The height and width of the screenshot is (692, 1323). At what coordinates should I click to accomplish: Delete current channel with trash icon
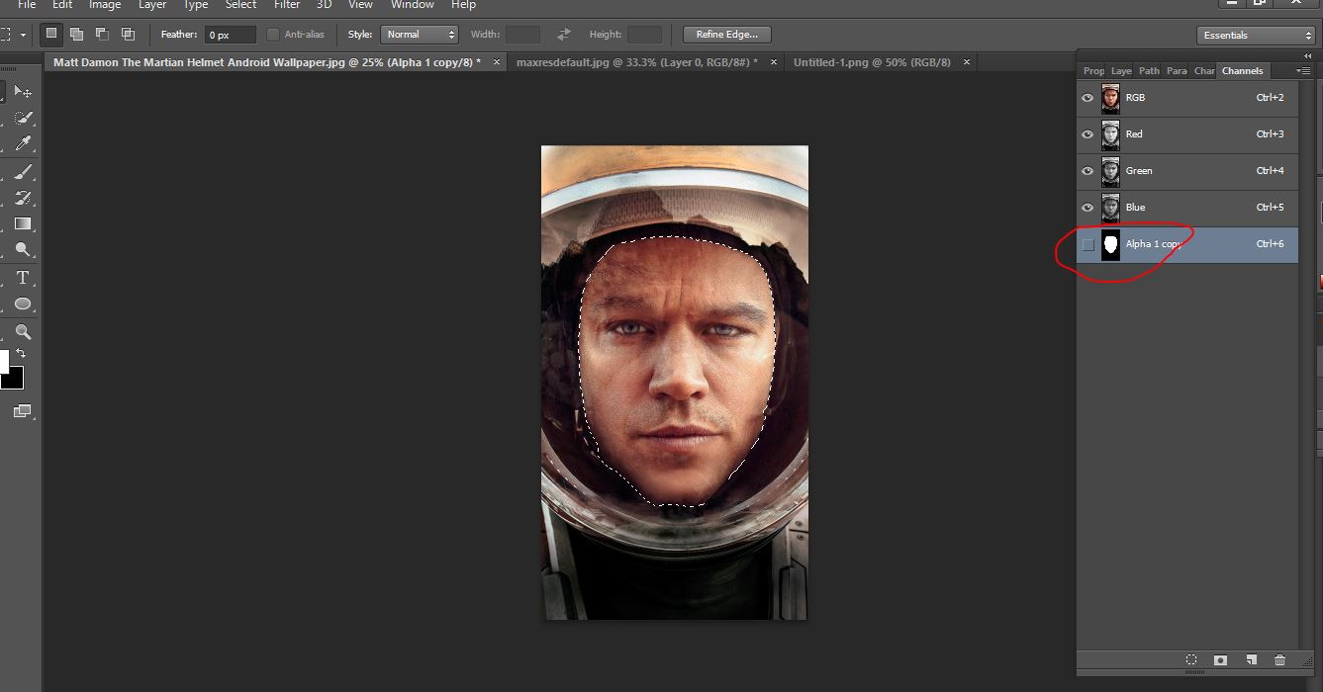(1279, 659)
